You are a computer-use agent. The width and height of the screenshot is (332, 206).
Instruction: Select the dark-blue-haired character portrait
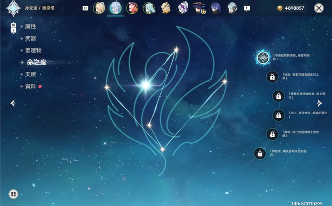[216, 8]
